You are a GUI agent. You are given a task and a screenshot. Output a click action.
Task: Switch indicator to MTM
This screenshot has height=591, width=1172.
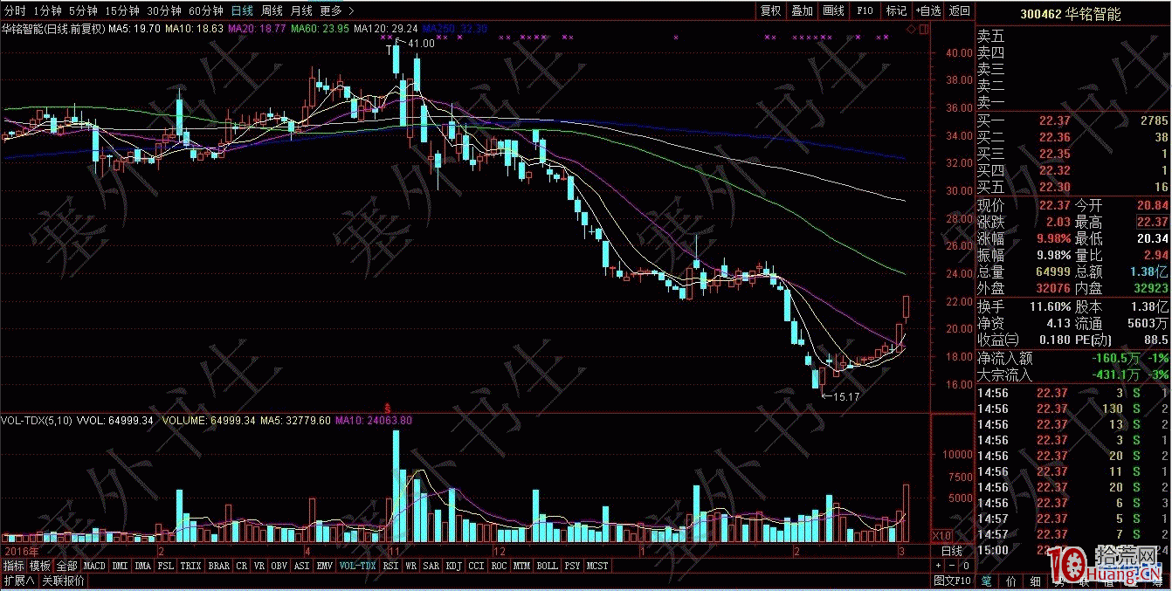click(522, 566)
